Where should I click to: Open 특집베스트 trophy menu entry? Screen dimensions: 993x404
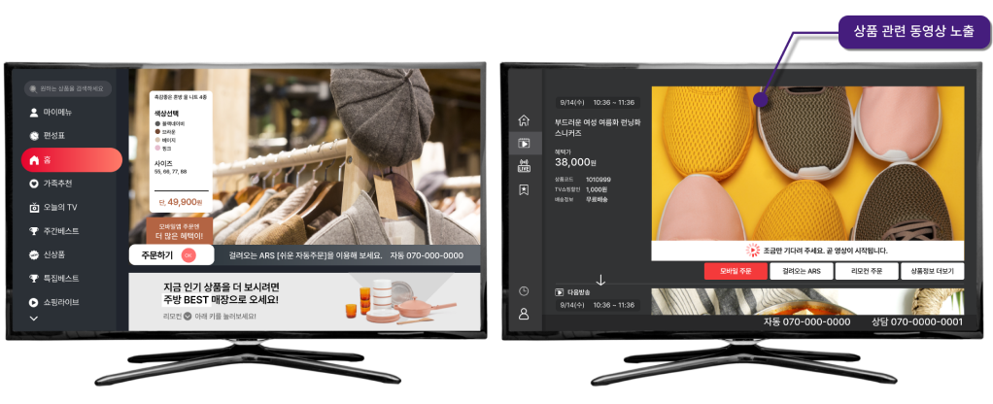(54, 279)
